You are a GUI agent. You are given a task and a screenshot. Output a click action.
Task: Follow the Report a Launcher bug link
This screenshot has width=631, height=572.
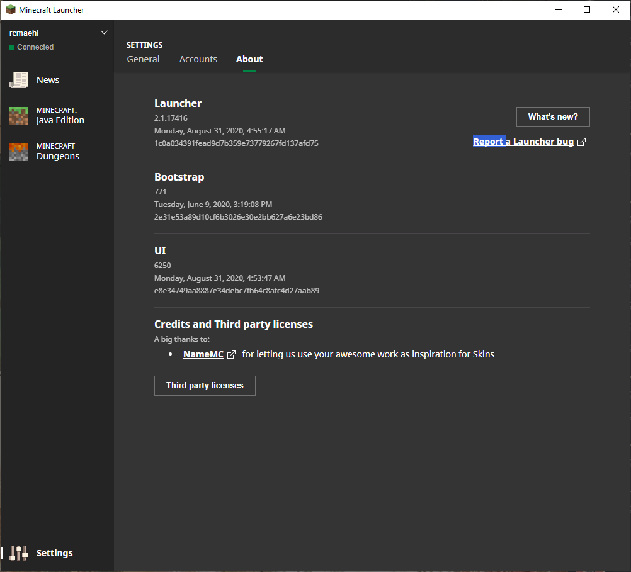click(523, 142)
